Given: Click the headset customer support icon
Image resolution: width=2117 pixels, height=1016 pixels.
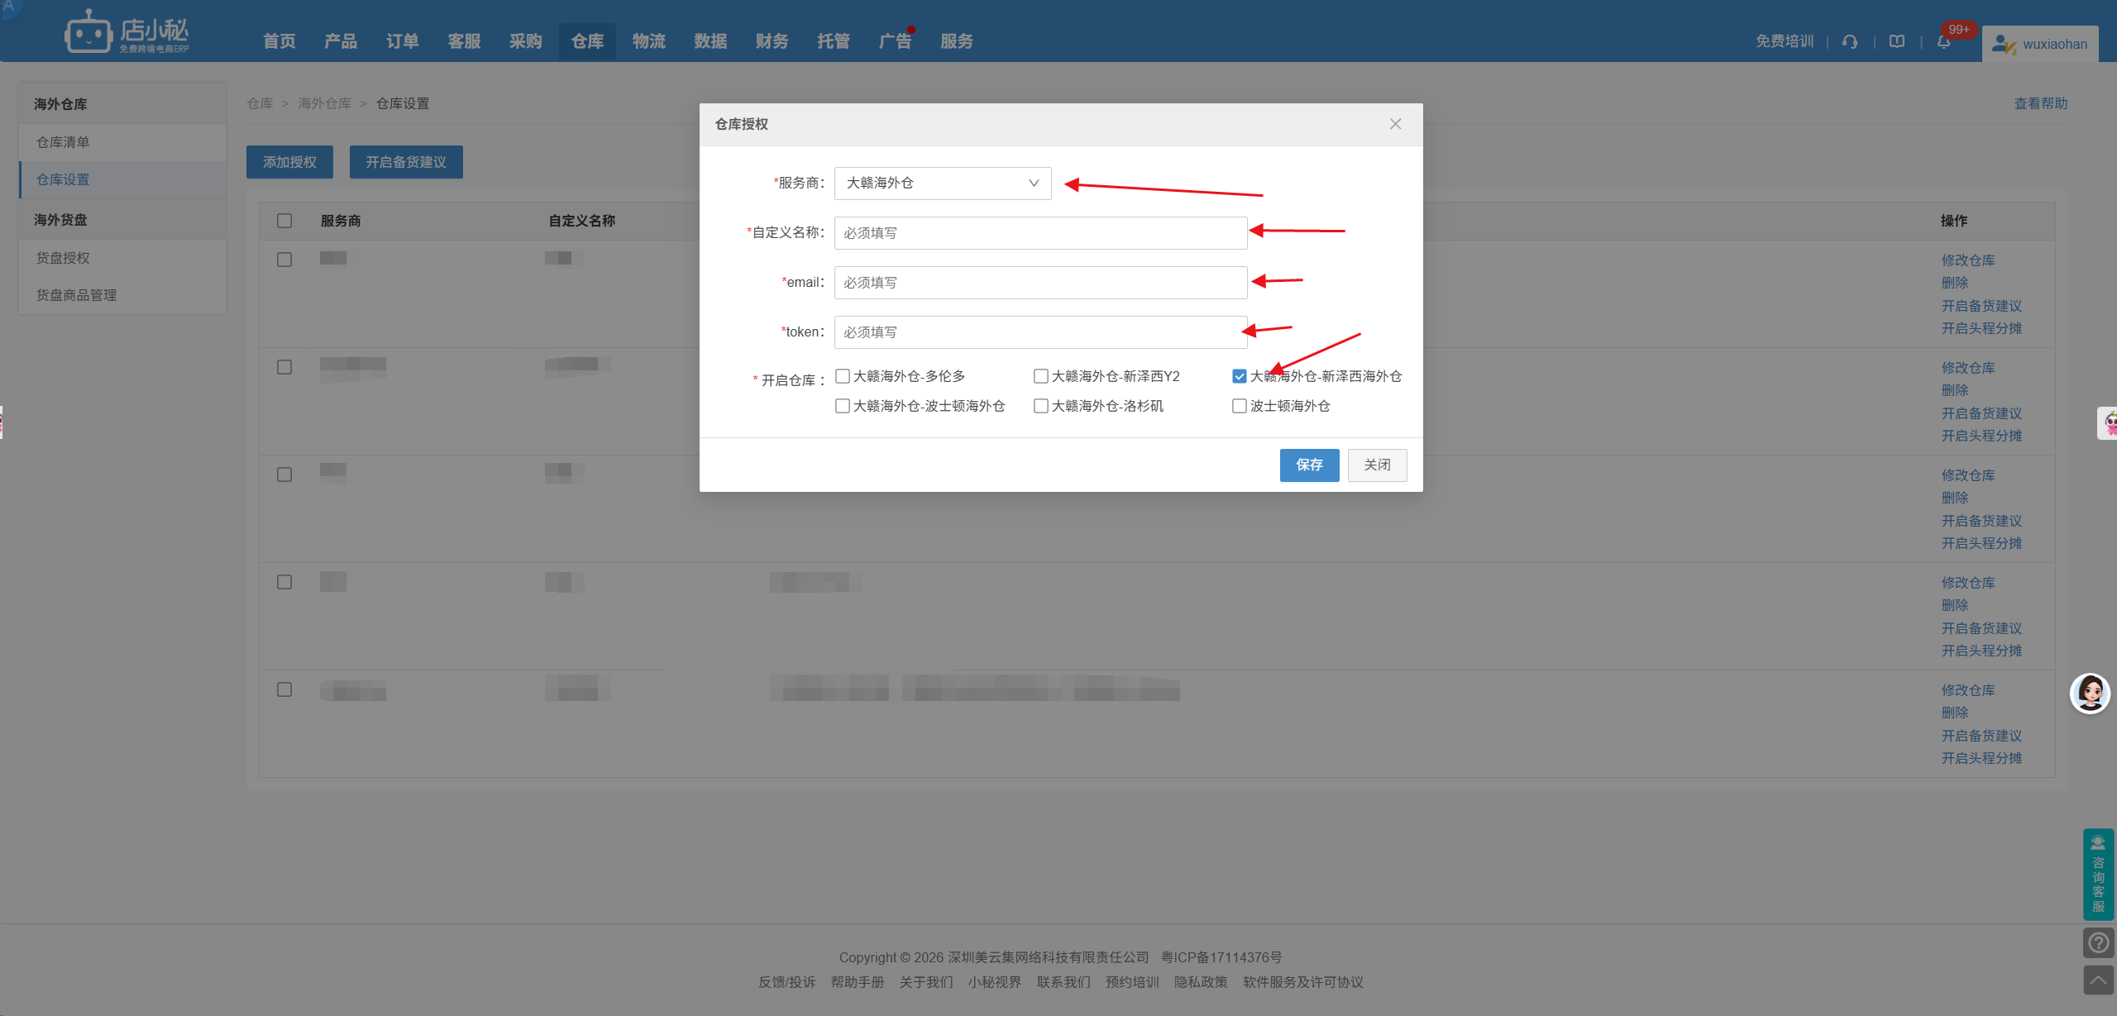Looking at the screenshot, I should coord(1850,41).
